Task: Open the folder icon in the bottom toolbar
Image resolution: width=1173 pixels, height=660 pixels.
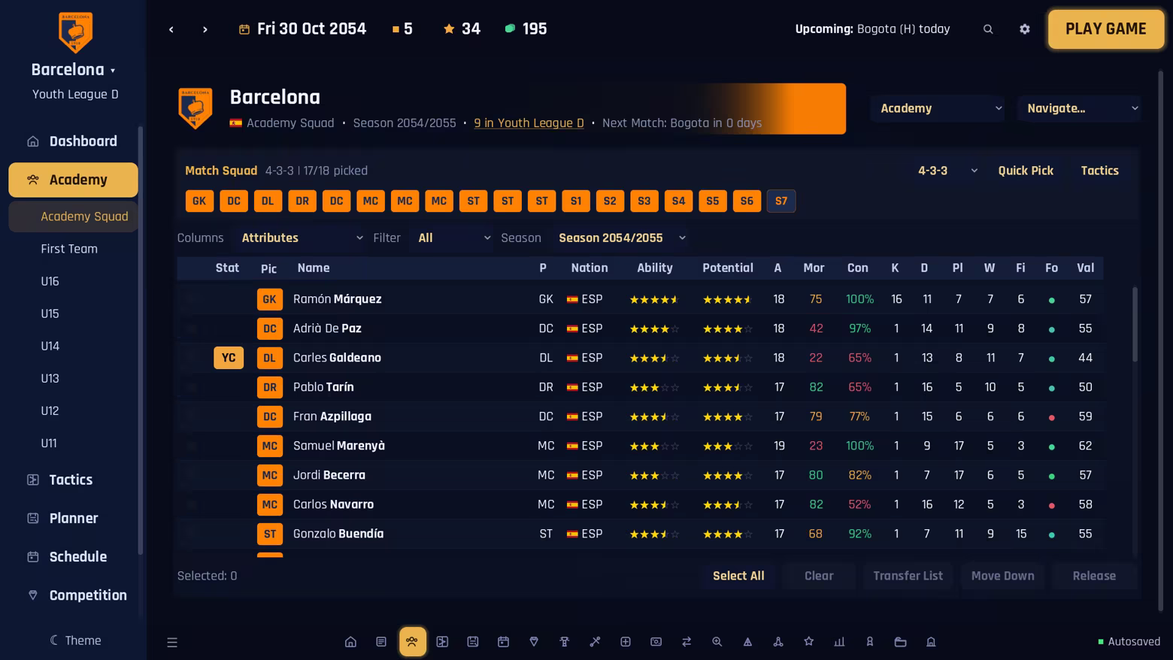Action: point(900,642)
